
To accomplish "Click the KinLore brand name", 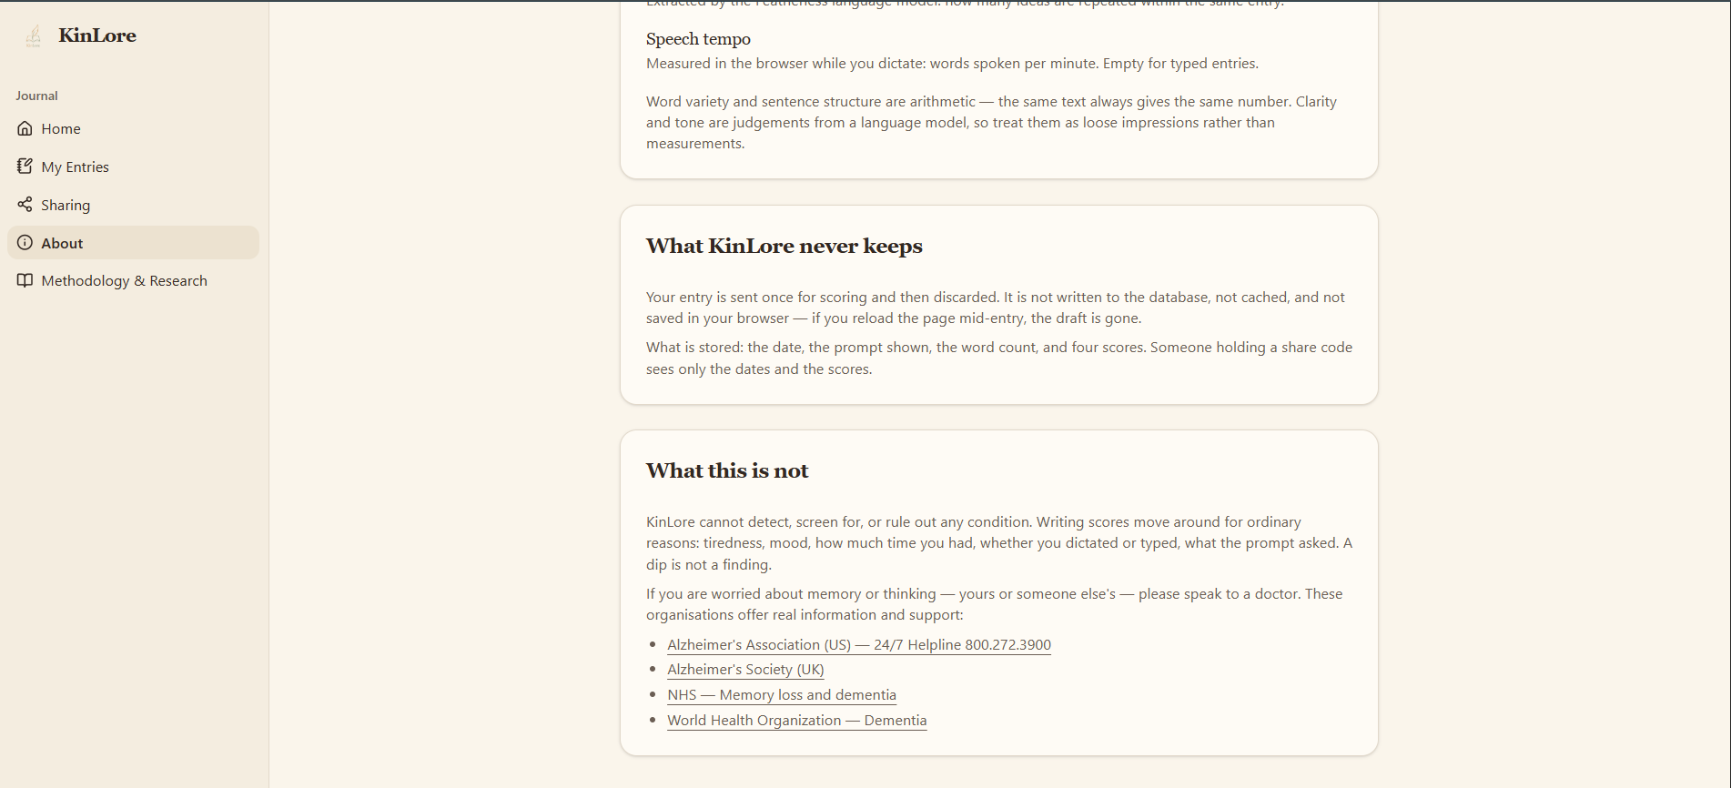I will pos(97,35).
